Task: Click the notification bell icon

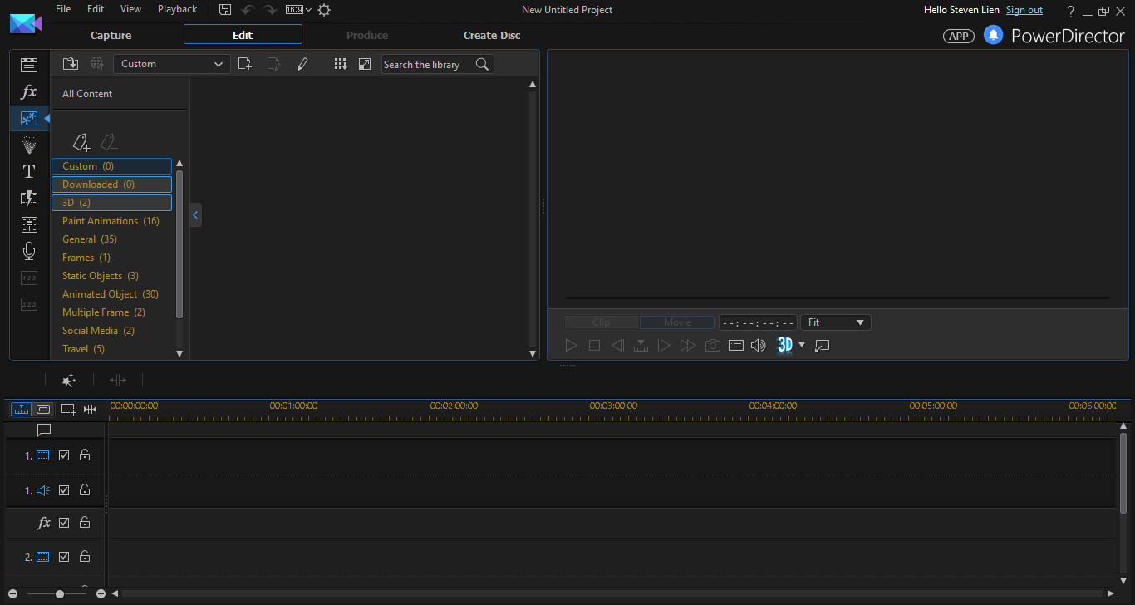Action: [x=993, y=35]
